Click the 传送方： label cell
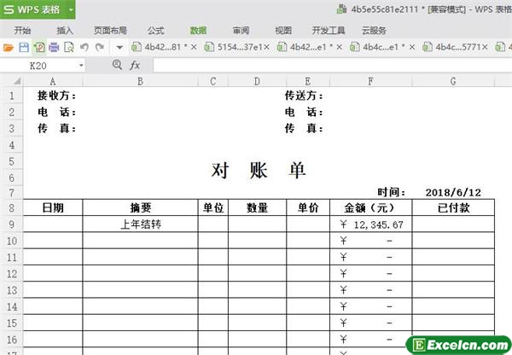512x355 pixels. [x=304, y=96]
